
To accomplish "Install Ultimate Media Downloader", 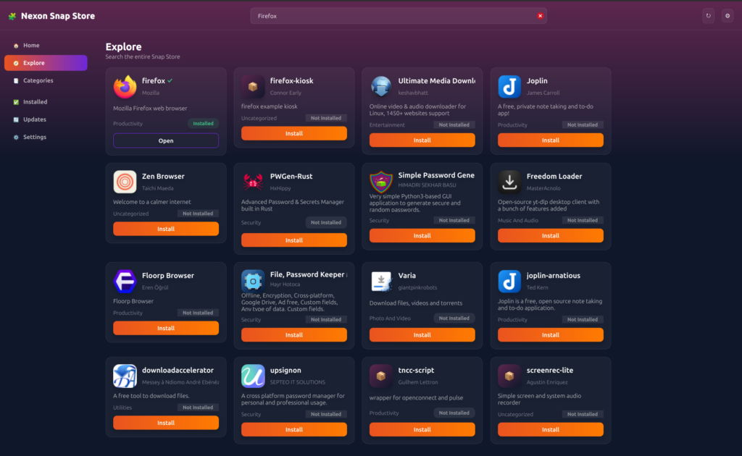I will (x=422, y=140).
